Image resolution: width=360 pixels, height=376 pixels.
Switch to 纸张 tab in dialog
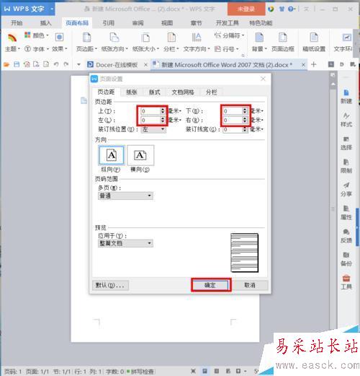point(132,92)
